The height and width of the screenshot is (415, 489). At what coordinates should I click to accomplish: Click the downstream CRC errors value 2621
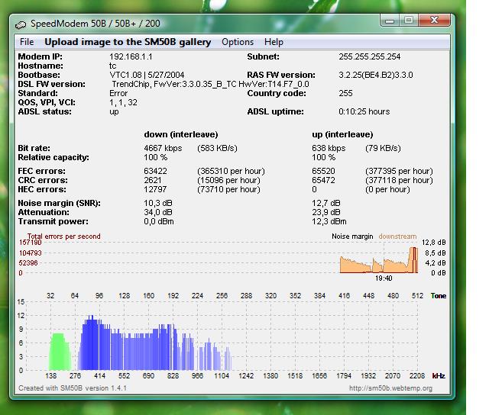153,180
